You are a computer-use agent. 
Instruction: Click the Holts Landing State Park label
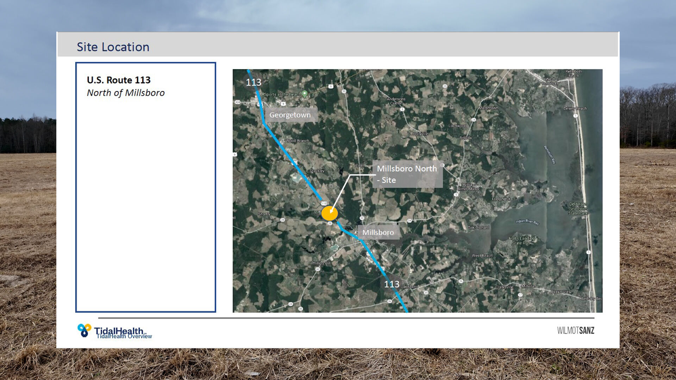(521, 241)
